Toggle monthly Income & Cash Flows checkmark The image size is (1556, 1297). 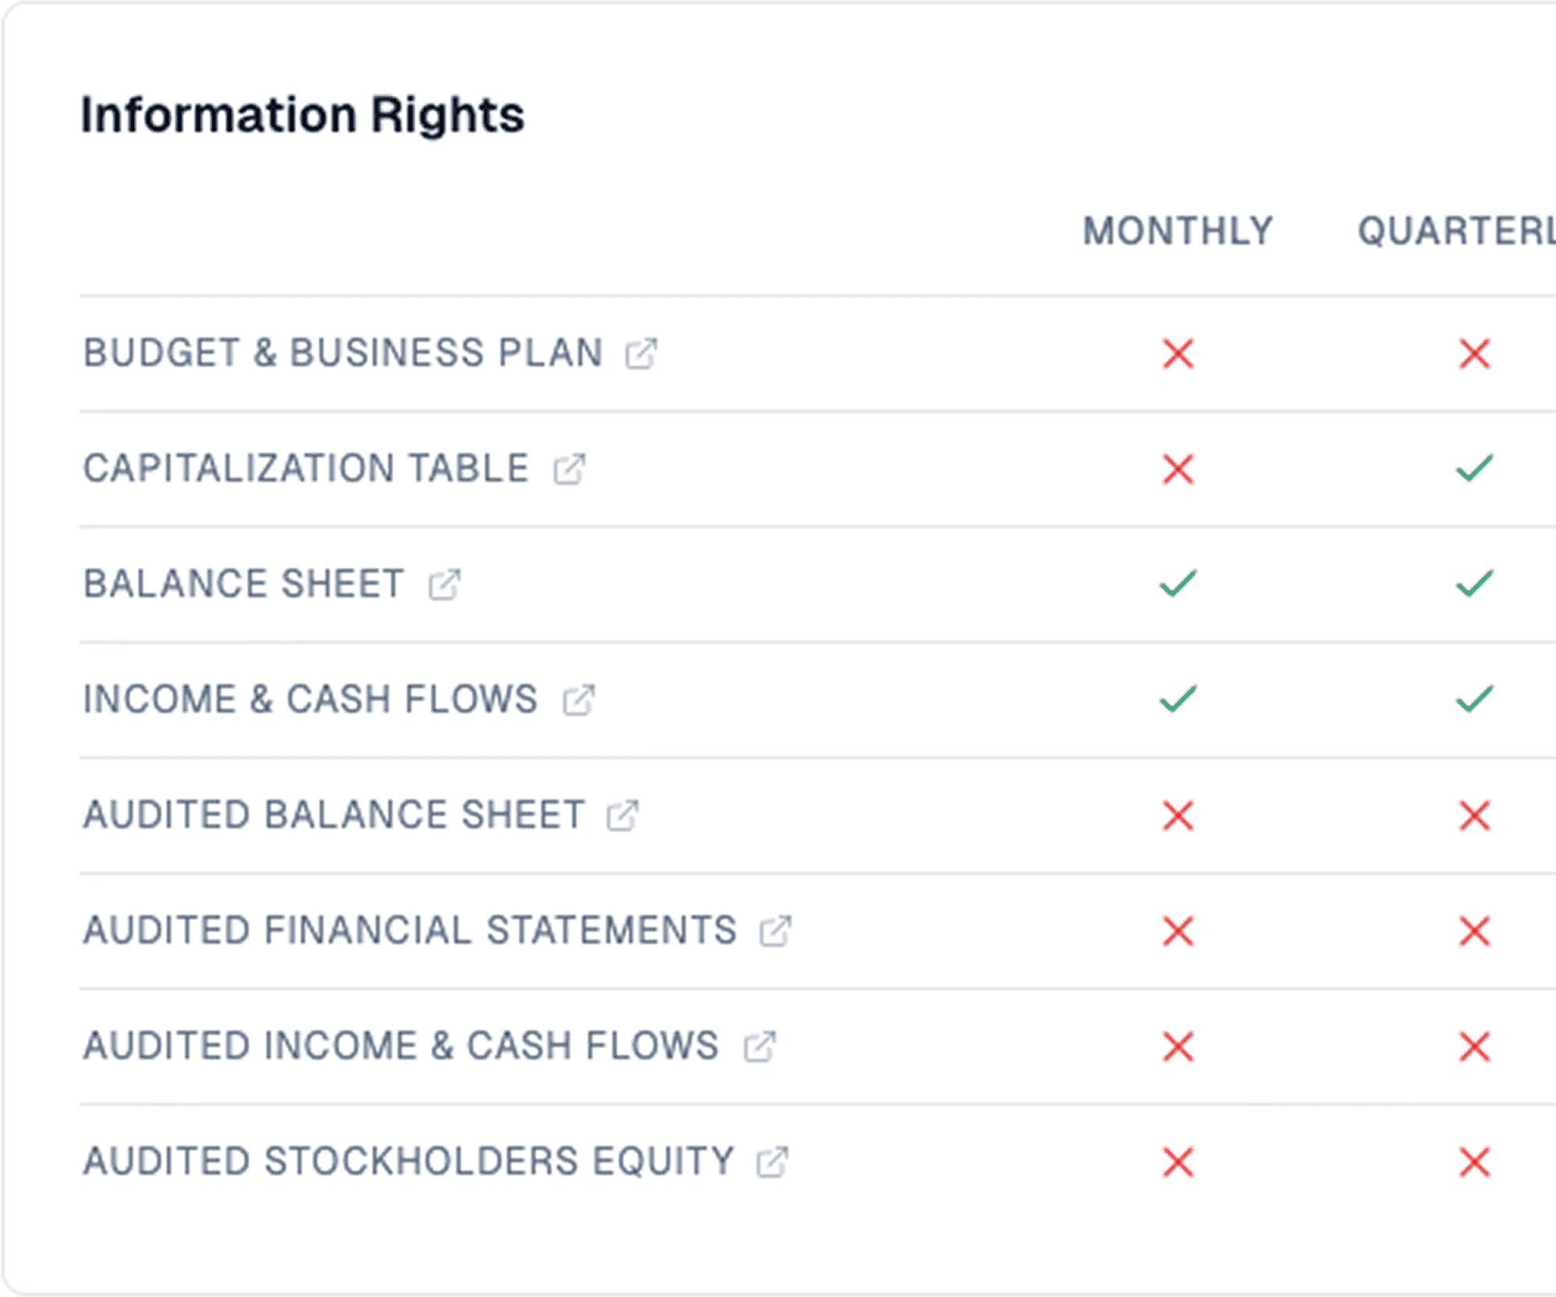click(x=1178, y=699)
